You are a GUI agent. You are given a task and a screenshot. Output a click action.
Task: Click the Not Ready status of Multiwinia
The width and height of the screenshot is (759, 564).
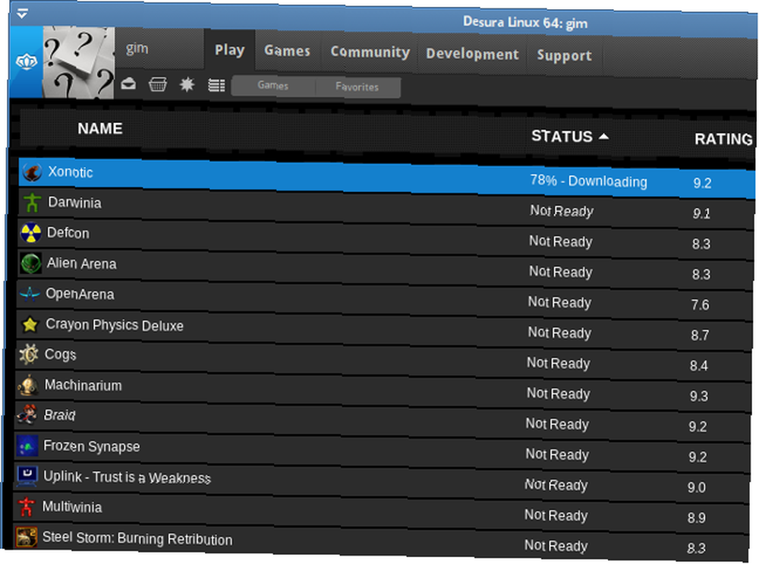pos(556,515)
